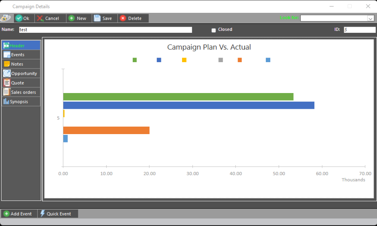Click the green checkmark Ok icon
The image size is (377, 226).
(x=19, y=18)
